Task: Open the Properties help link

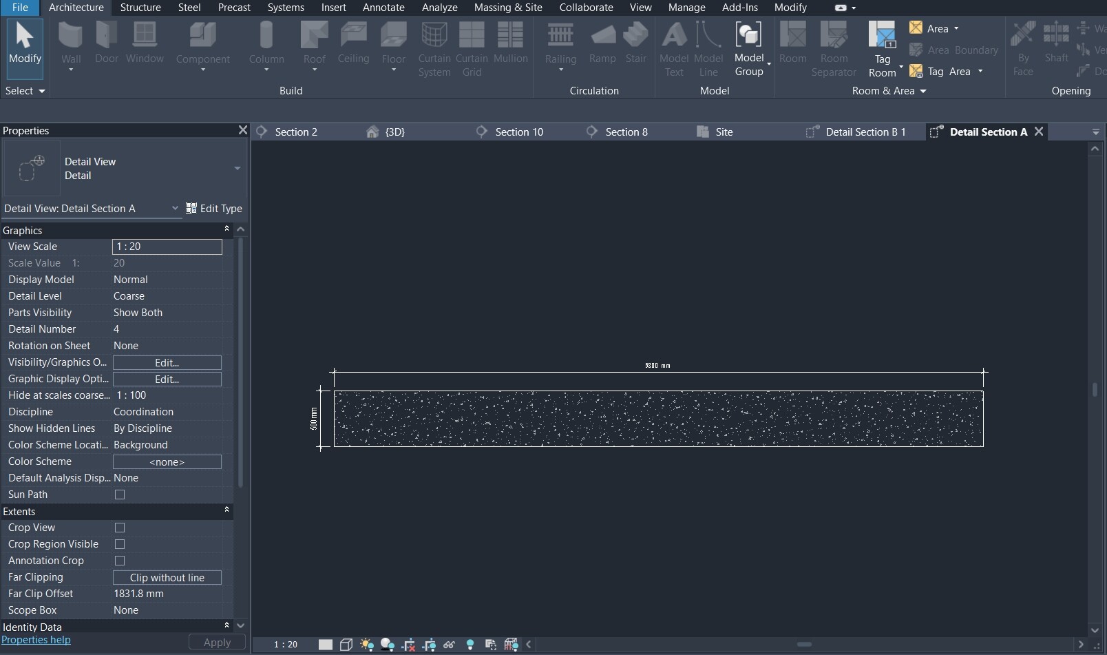Action: coord(36,640)
